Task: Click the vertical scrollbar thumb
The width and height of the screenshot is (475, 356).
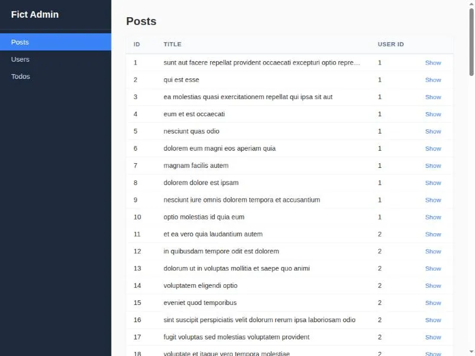Action: (x=471, y=42)
